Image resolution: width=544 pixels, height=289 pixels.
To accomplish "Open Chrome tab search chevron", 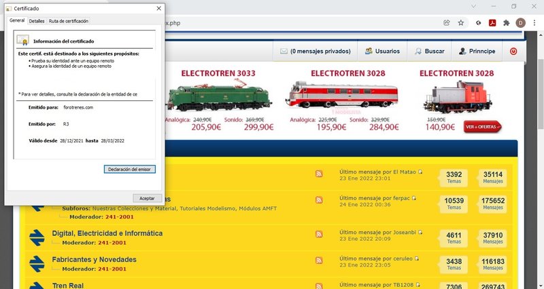I will pyautogui.click(x=473, y=6).
